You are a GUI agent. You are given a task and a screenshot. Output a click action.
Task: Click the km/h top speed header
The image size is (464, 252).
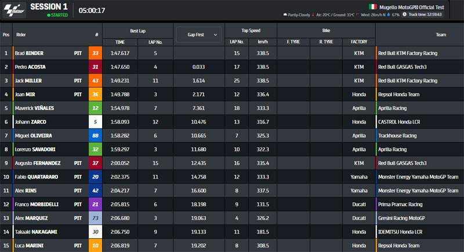coord(262,42)
